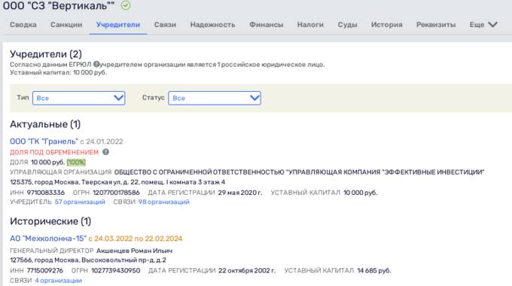Screen dimensions: 512x286
Task: Go to the Связи tab
Action: (165, 25)
